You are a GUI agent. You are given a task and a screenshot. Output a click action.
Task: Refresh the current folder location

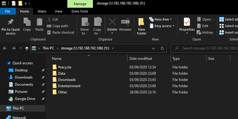click(x=162, y=48)
